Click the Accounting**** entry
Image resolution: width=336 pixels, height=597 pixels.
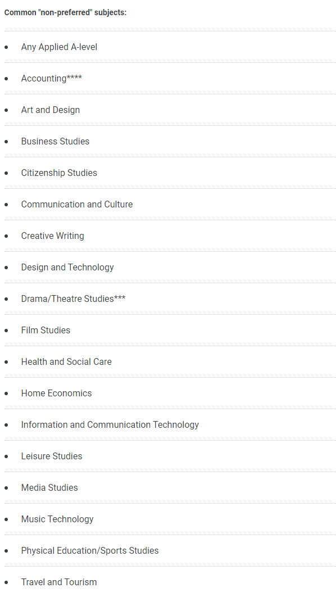pyautogui.click(x=51, y=79)
